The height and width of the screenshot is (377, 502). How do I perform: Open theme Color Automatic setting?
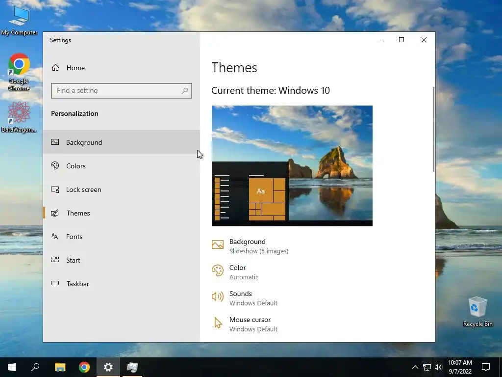[235, 272]
